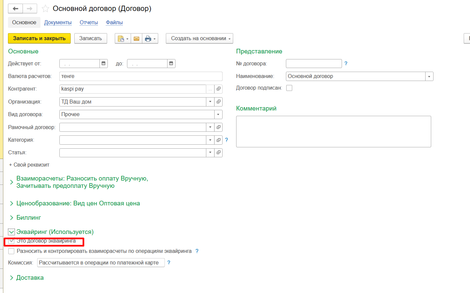The width and height of the screenshot is (470, 293).
Task: Open the 'Отчеты' tab
Action: [x=89, y=23]
